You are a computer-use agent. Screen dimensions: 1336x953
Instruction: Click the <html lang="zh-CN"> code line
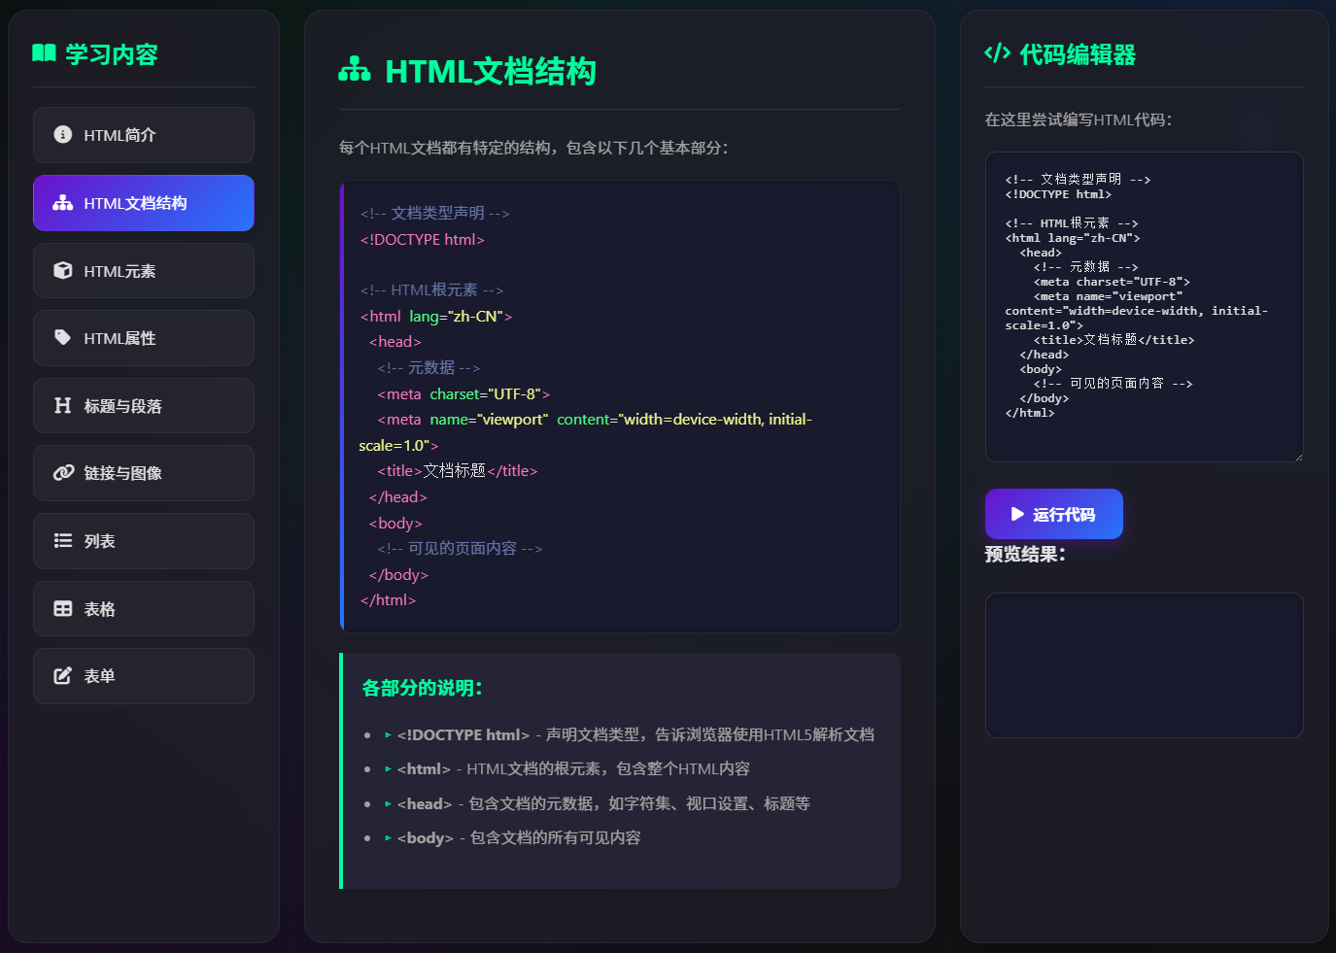[436, 316]
